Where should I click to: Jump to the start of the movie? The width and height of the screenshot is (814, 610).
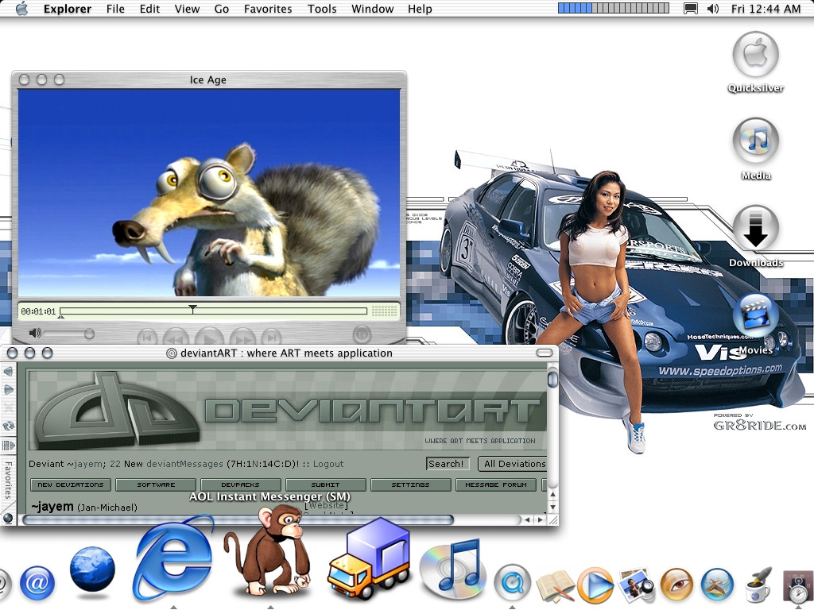click(x=147, y=338)
